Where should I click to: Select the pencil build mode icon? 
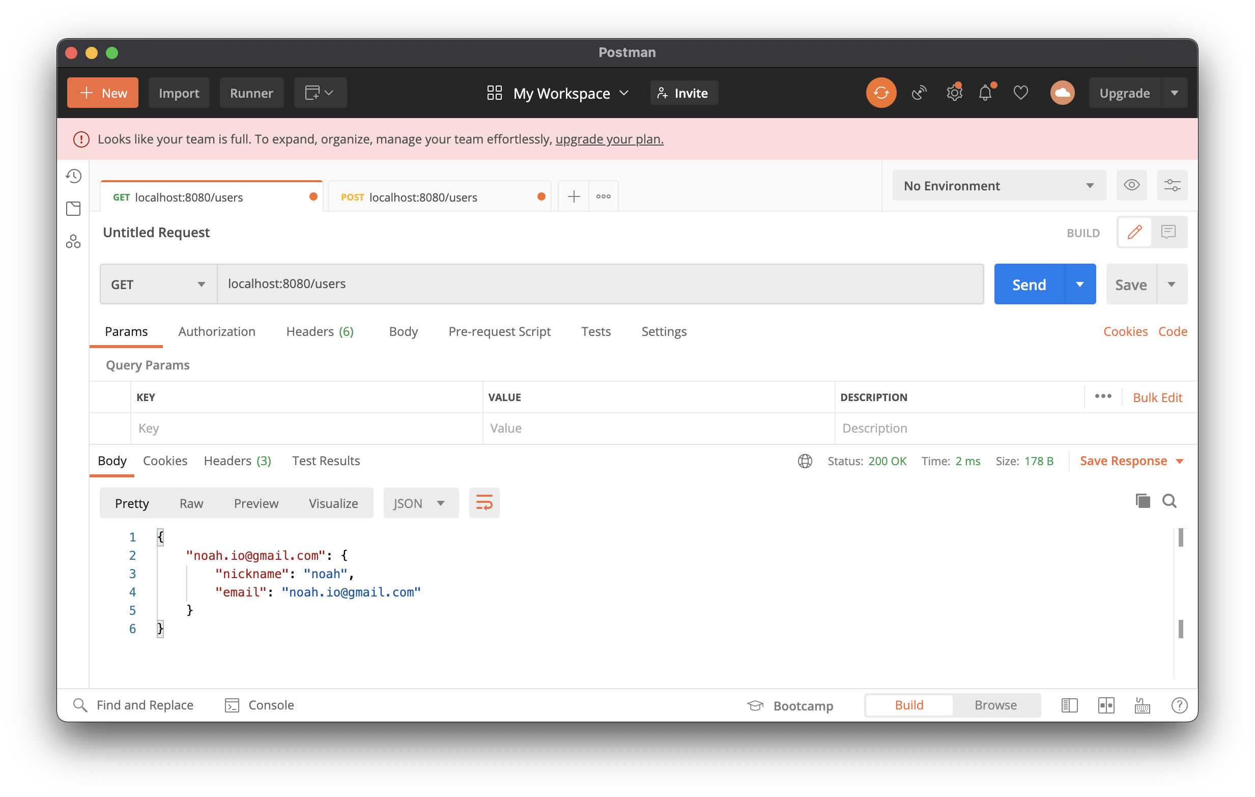click(x=1134, y=232)
